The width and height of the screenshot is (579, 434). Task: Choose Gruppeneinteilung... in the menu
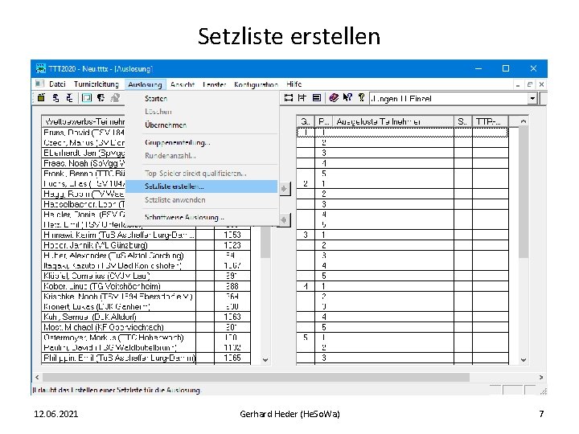(x=202, y=142)
